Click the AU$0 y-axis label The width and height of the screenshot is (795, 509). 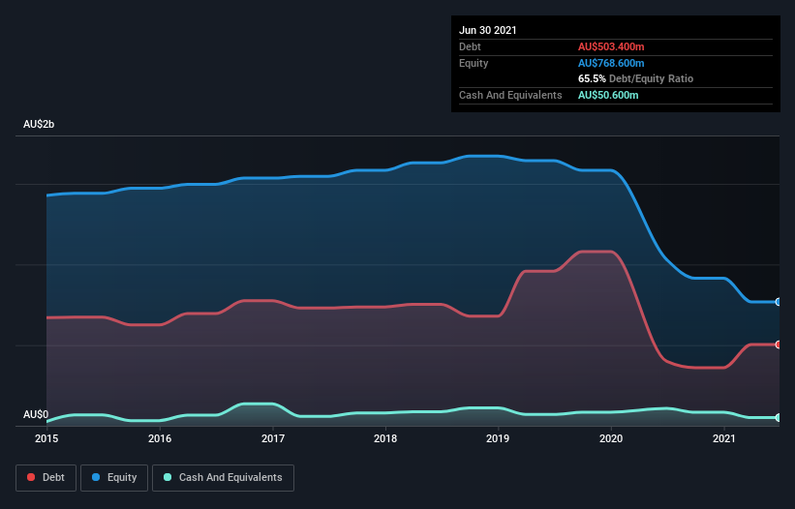(x=36, y=415)
